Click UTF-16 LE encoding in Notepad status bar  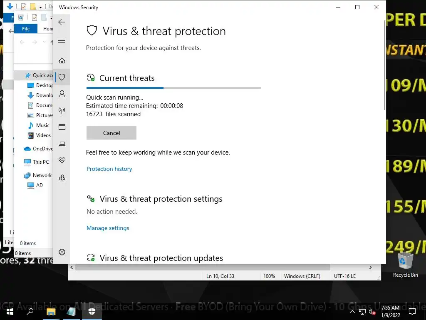click(x=345, y=276)
